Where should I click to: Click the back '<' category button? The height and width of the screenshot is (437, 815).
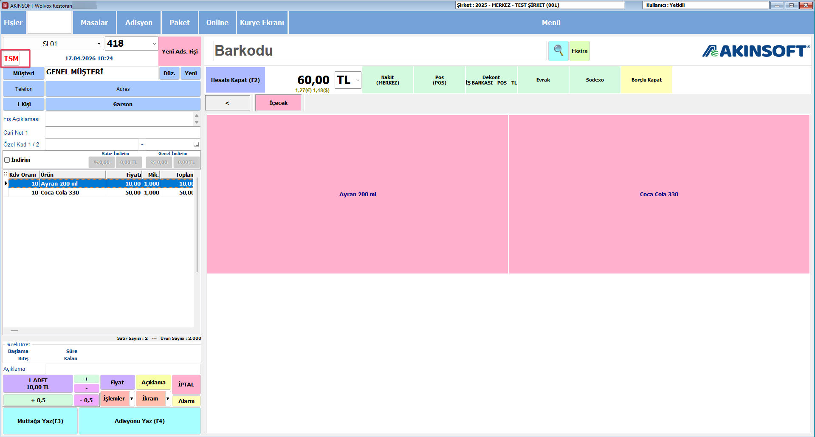point(228,103)
